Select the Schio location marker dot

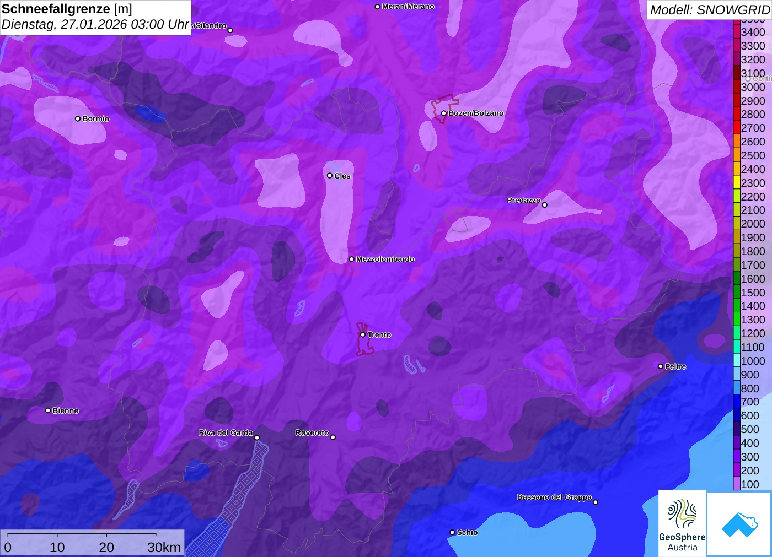[x=452, y=532]
